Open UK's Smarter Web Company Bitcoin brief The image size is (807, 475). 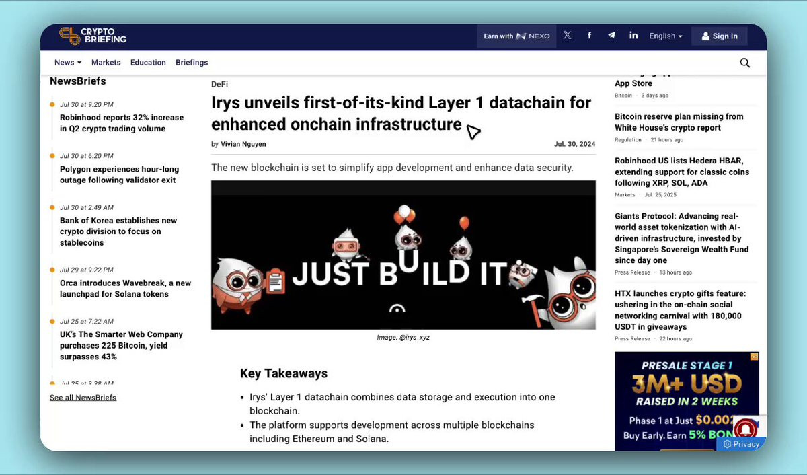coord(121,346)
